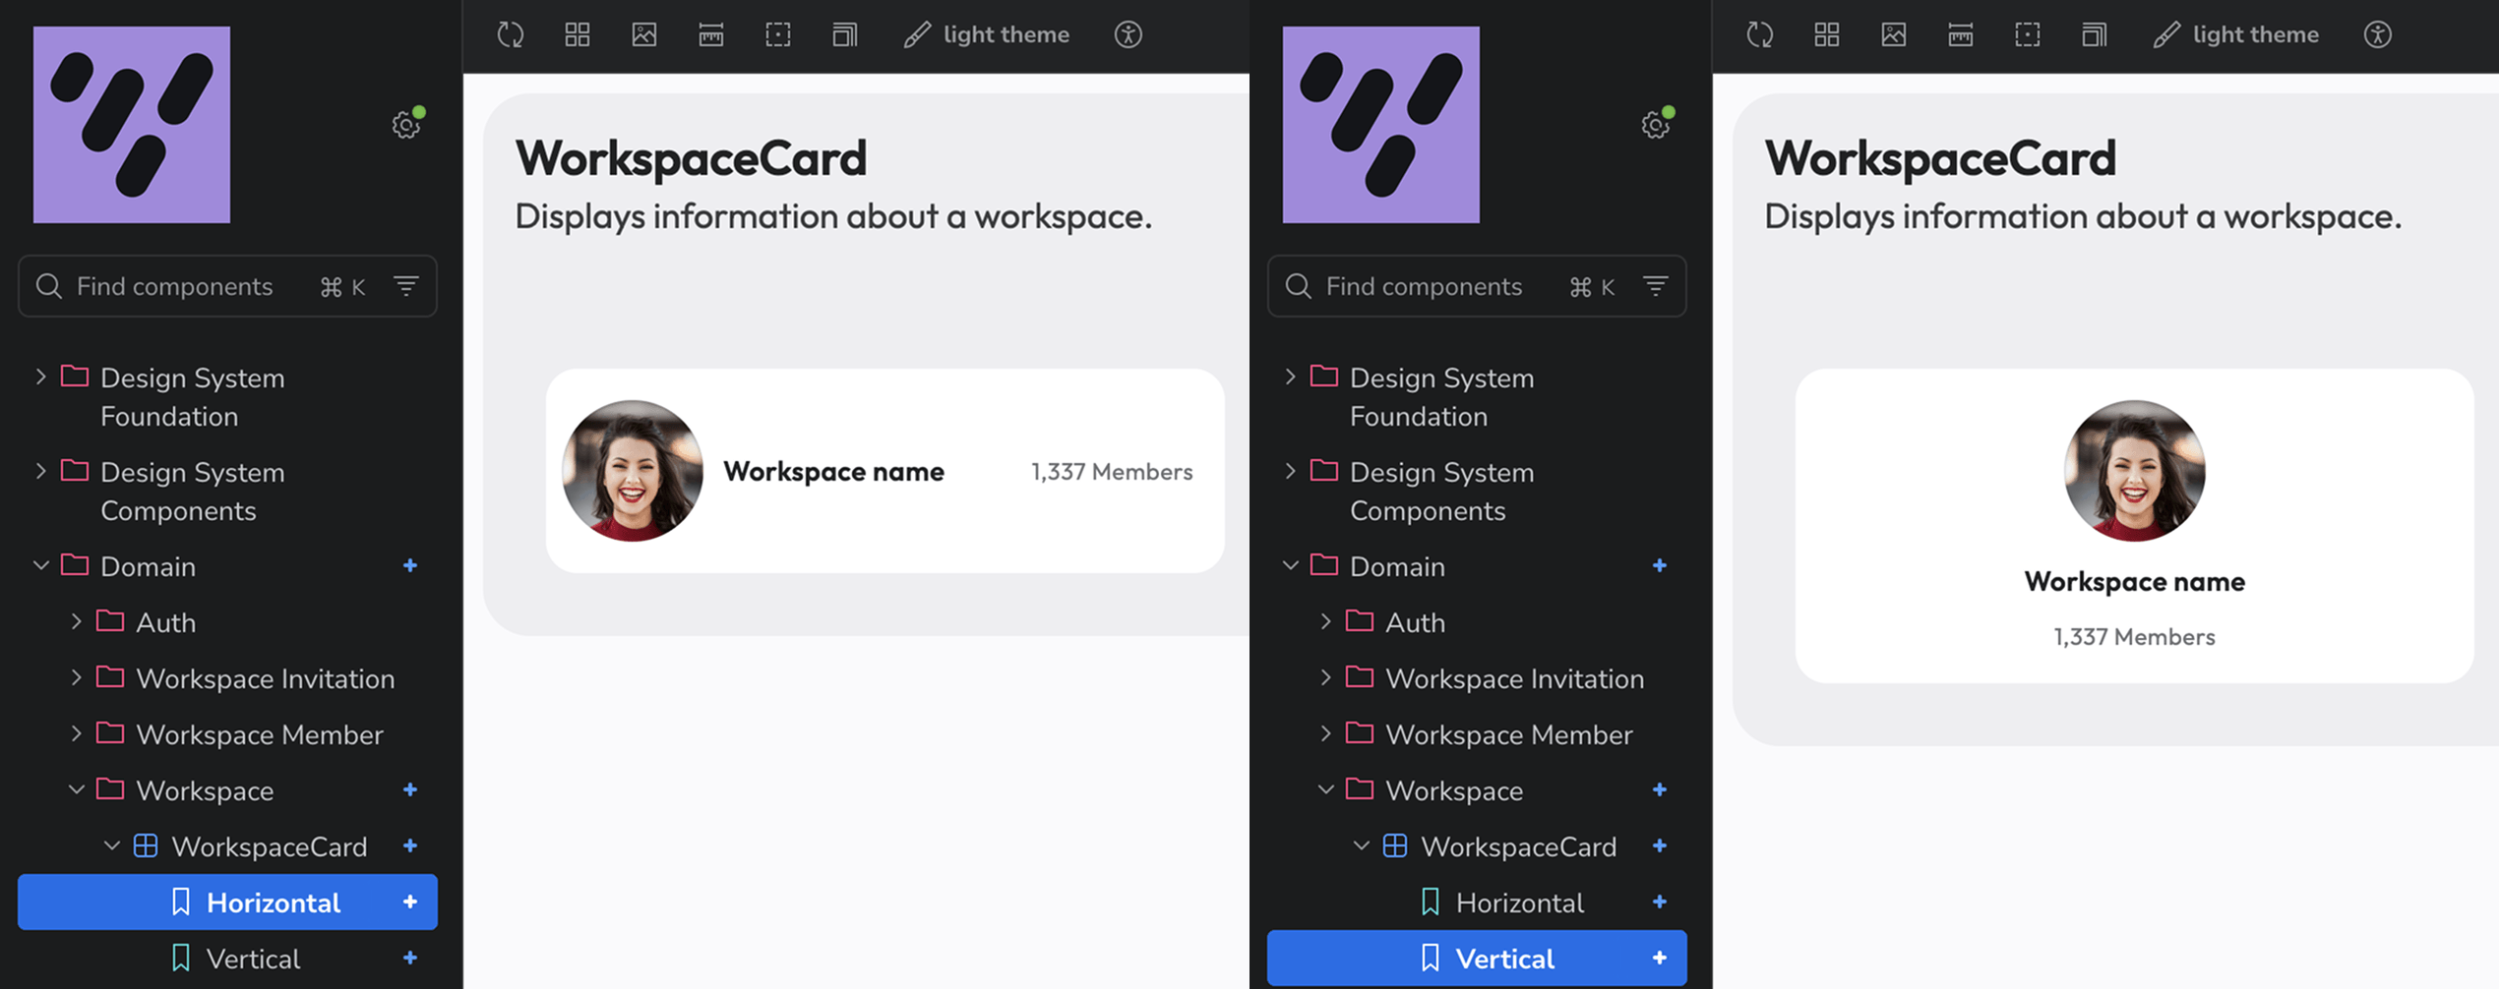The image size is (2499, 989).
Task: Open background image icon in left toolbar
Action: point(644,34)
